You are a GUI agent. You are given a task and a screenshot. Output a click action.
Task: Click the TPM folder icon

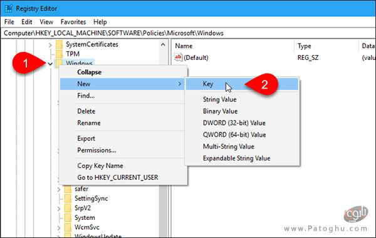click(60, 54)
